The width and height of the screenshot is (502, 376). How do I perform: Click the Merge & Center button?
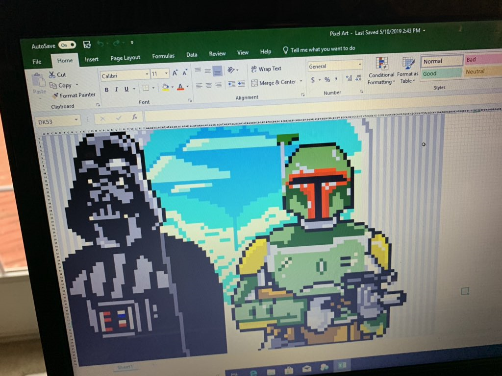coord(273,83)
